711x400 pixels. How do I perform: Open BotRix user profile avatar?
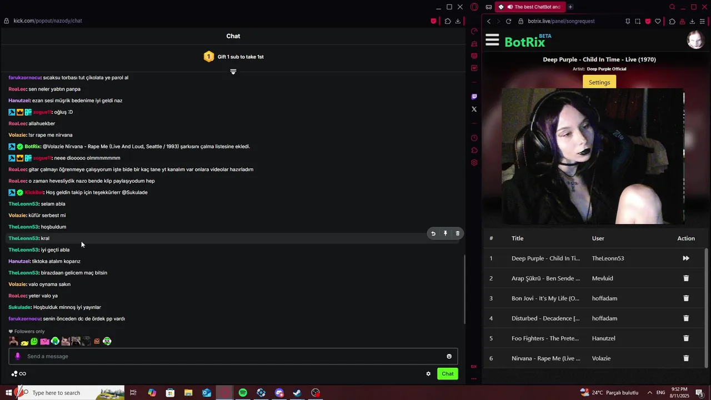click(695, 40)
